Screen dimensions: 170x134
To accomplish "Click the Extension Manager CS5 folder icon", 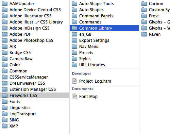I will coord(5,89).
